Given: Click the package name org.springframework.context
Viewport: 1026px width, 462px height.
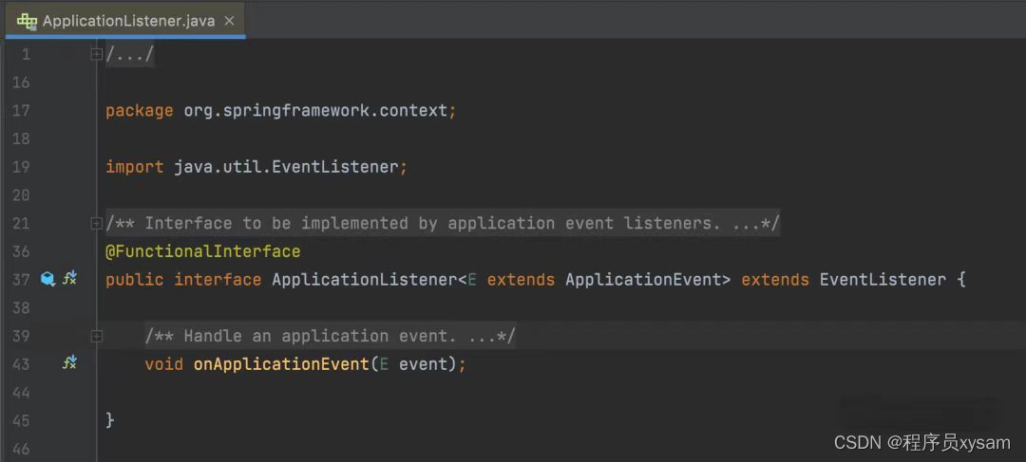Looking at the screenshot, I should [314, 111].
